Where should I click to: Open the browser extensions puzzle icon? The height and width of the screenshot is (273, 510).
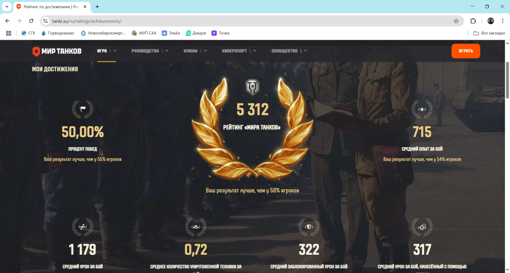(x=473, y=21)
